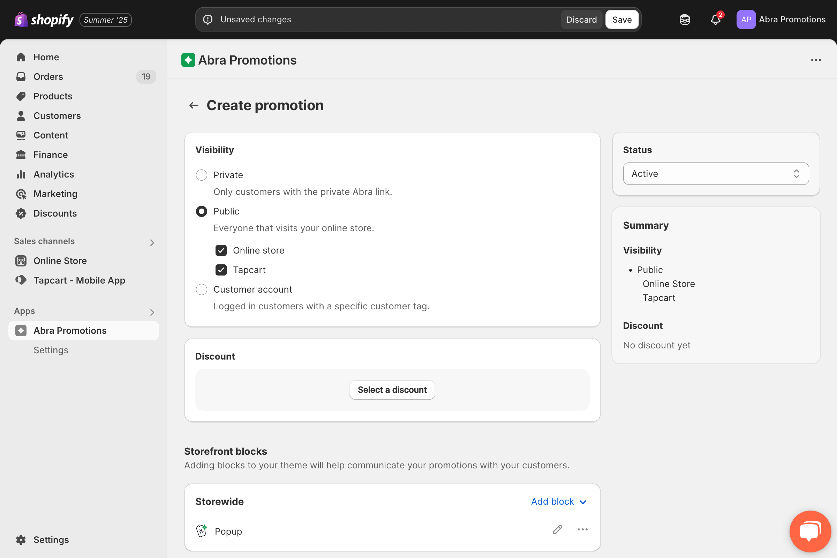Click the bottom Settings gear icon
837x558 pixels.
(21, 540)
